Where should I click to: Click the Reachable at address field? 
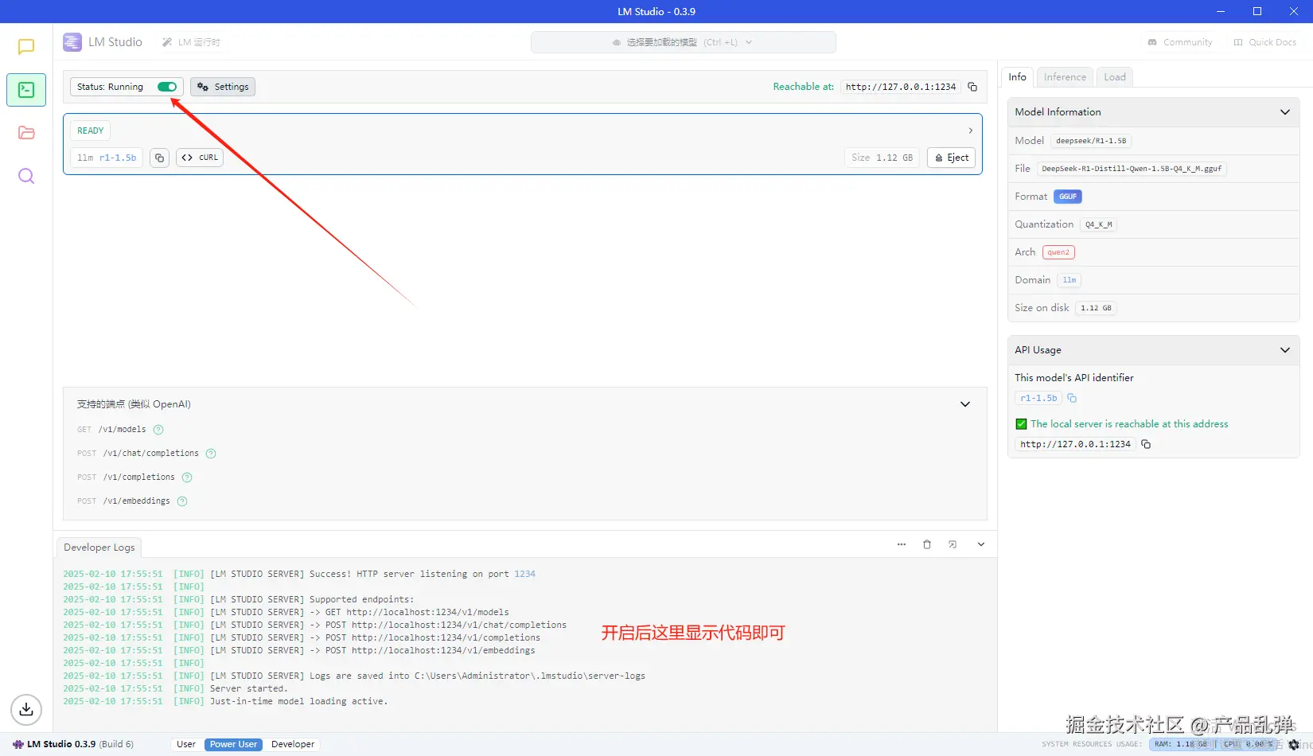click(901, 87)
